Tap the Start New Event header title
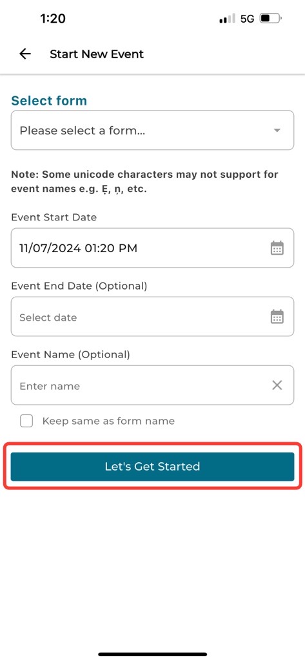This screenshot has height=662, width=305. coord(97,54)
